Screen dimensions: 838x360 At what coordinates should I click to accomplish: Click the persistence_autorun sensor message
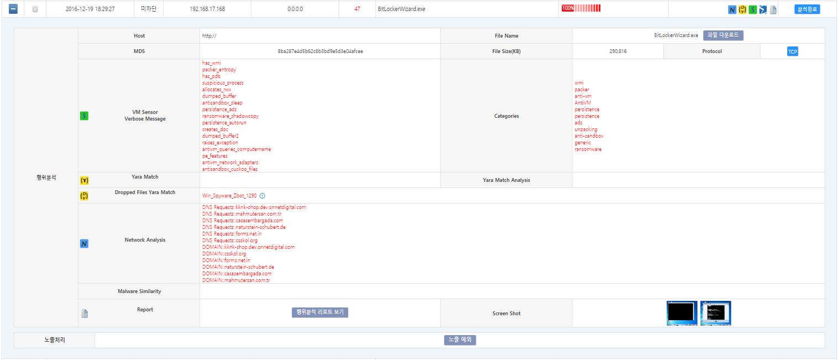[224, 123]
